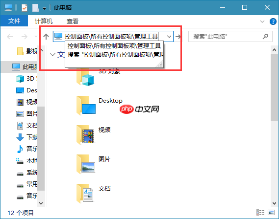Viewport: 279px width, 219px height.
Task: Click the main pane scroll down arrow
Action: tap(274, 203)
